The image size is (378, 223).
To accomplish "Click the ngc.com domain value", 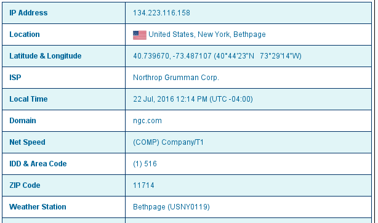I will coord(147,121).
